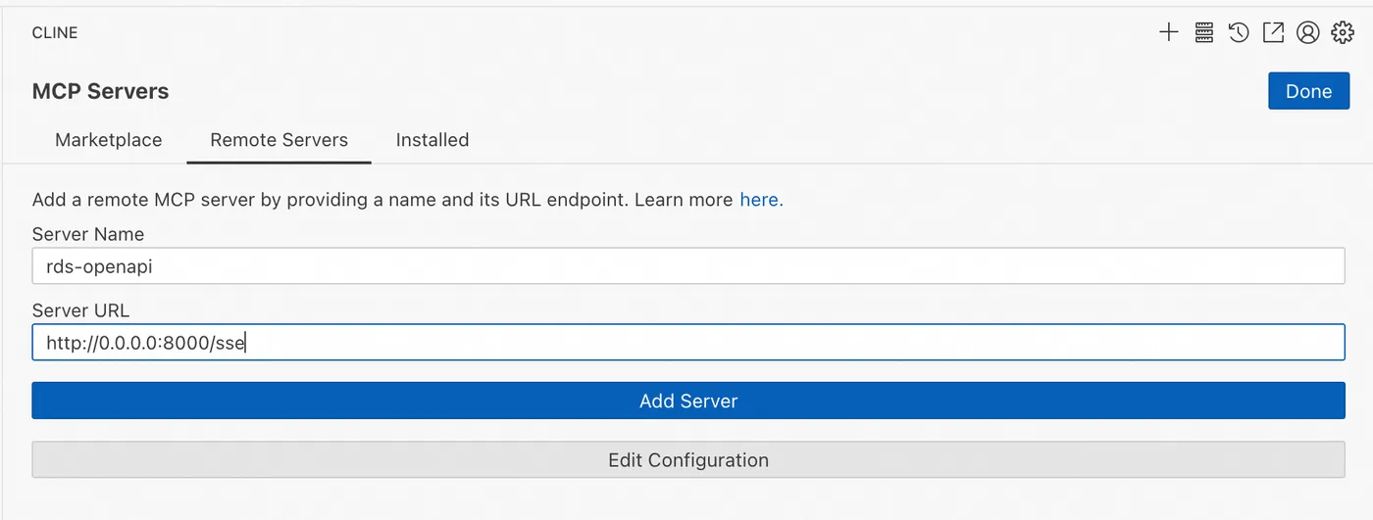Click the 'Server URL' field label
This screenshot has width=1373, height=520.
80,310
